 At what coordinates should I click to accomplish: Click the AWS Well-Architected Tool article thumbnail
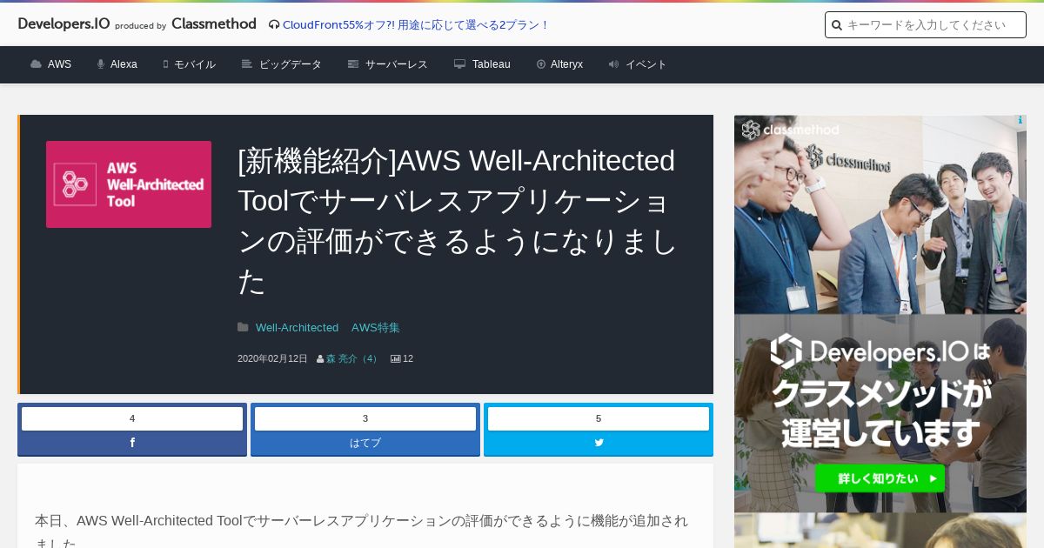click(x=129, y=184)
